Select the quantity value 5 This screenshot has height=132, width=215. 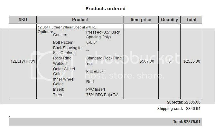(170, 61)
